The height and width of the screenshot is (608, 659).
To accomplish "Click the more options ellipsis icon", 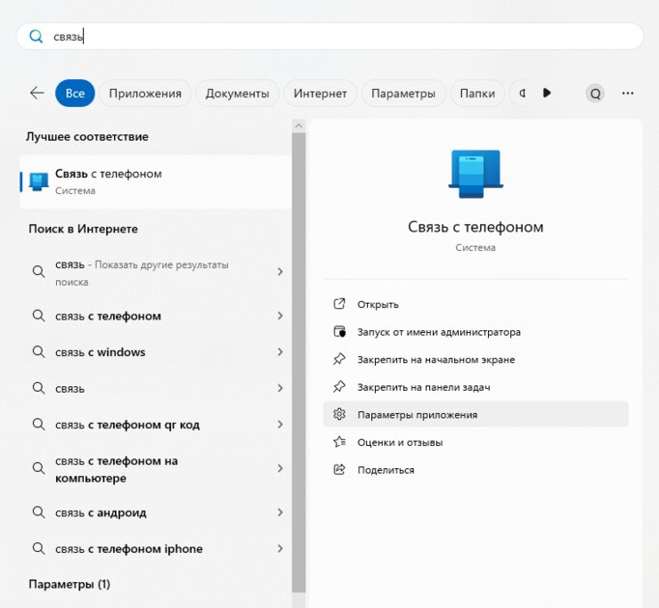I will click(x=628, y=94).
